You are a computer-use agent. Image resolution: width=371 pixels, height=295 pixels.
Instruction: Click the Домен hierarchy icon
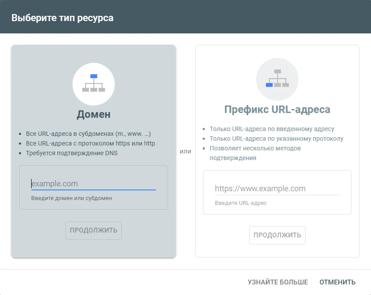94,84
